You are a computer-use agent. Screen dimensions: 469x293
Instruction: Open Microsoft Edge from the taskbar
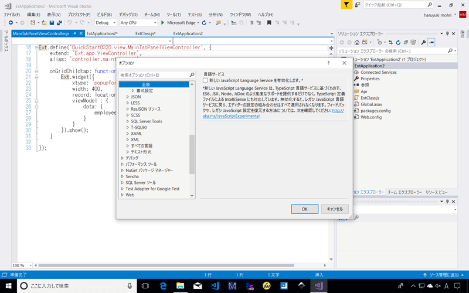point(163,286)
